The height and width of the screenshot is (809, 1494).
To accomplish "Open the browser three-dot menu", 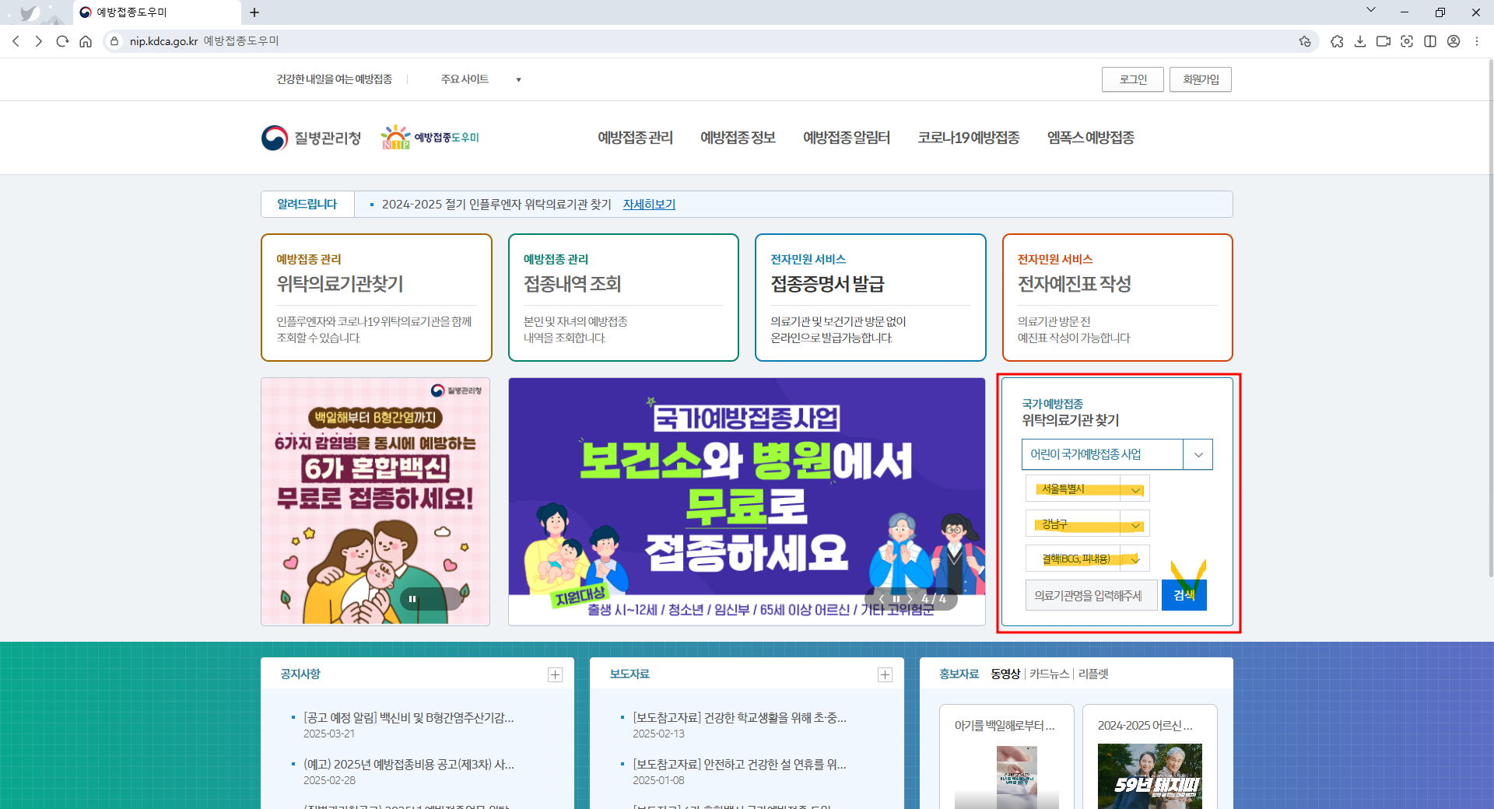I will [1477, 41].
